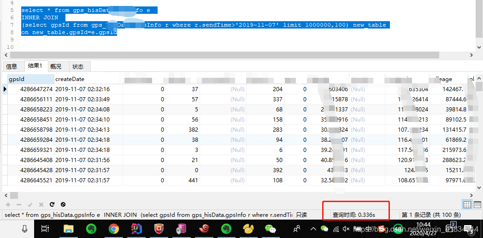Click the Cortana microphone icon on taskbar
This screenshot has width=483, height=238.
point(24,228)
